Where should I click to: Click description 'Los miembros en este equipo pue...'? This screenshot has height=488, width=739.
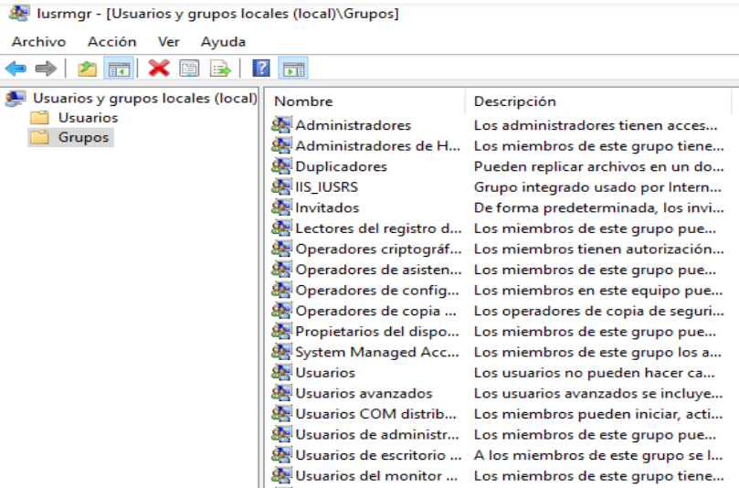598,291
